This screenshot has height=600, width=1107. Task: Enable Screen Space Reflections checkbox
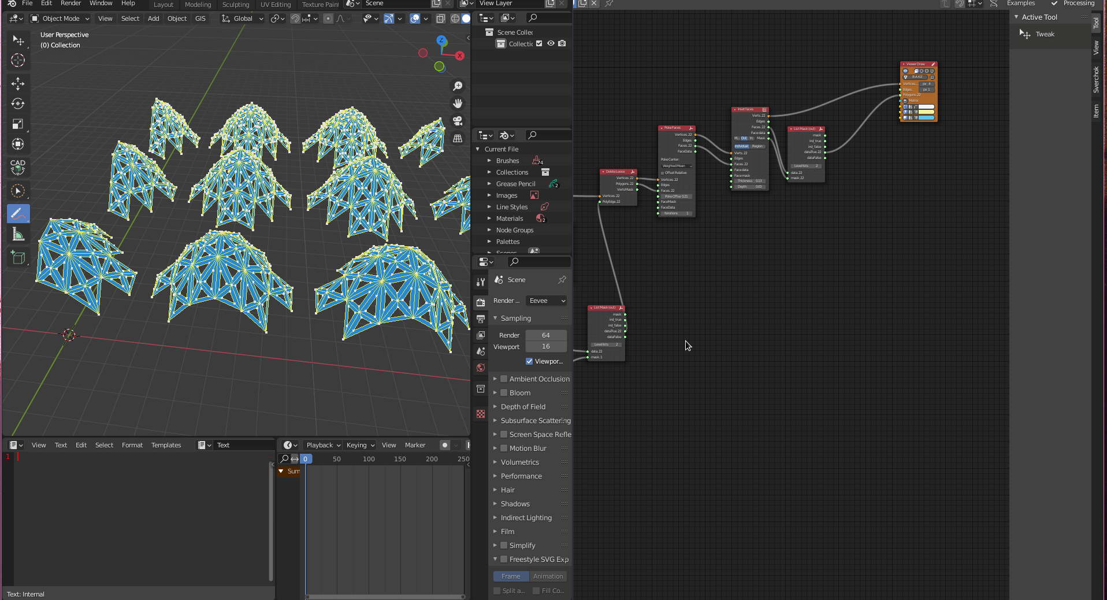504,434
